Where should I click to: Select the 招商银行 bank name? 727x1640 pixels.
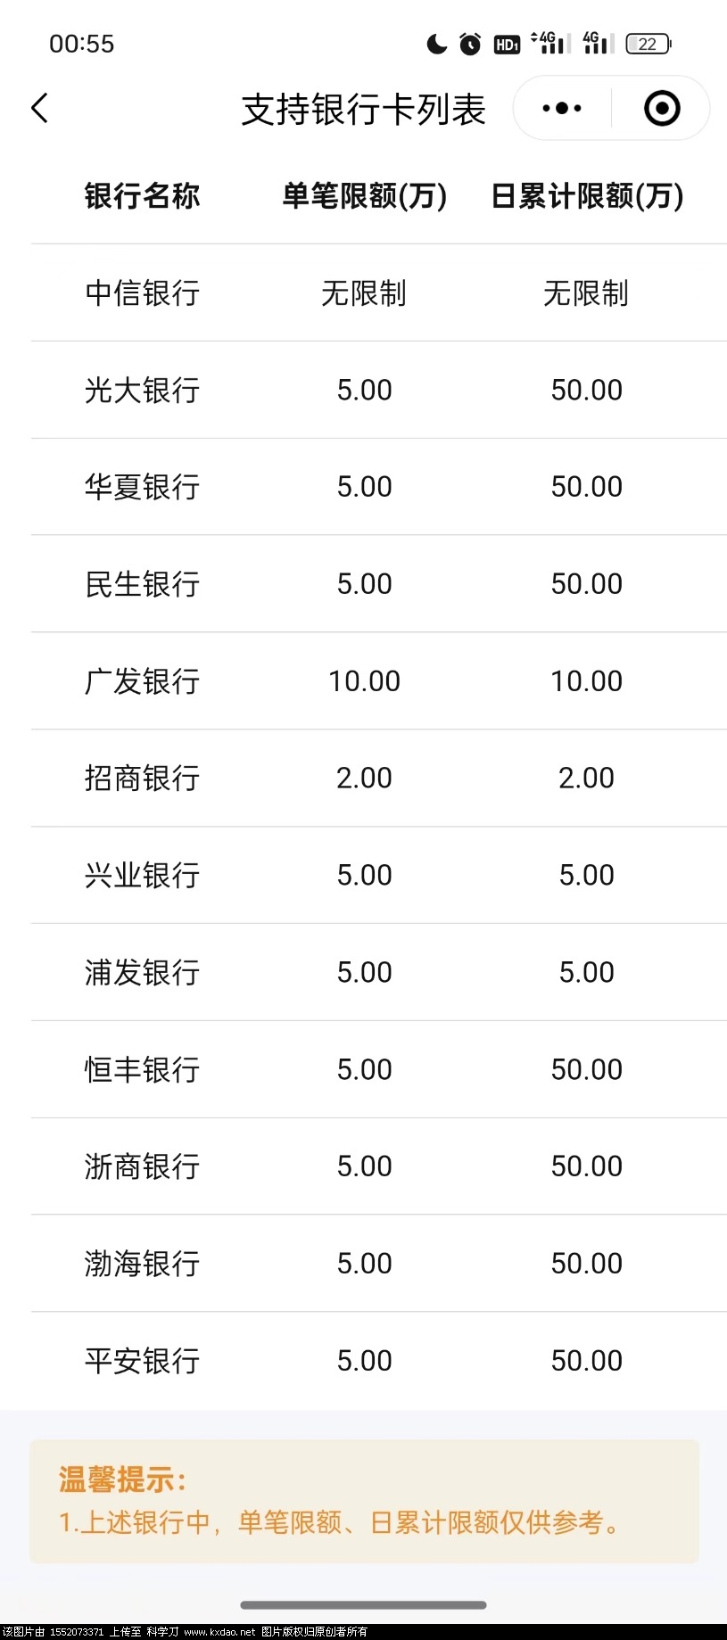click(142, 778)
